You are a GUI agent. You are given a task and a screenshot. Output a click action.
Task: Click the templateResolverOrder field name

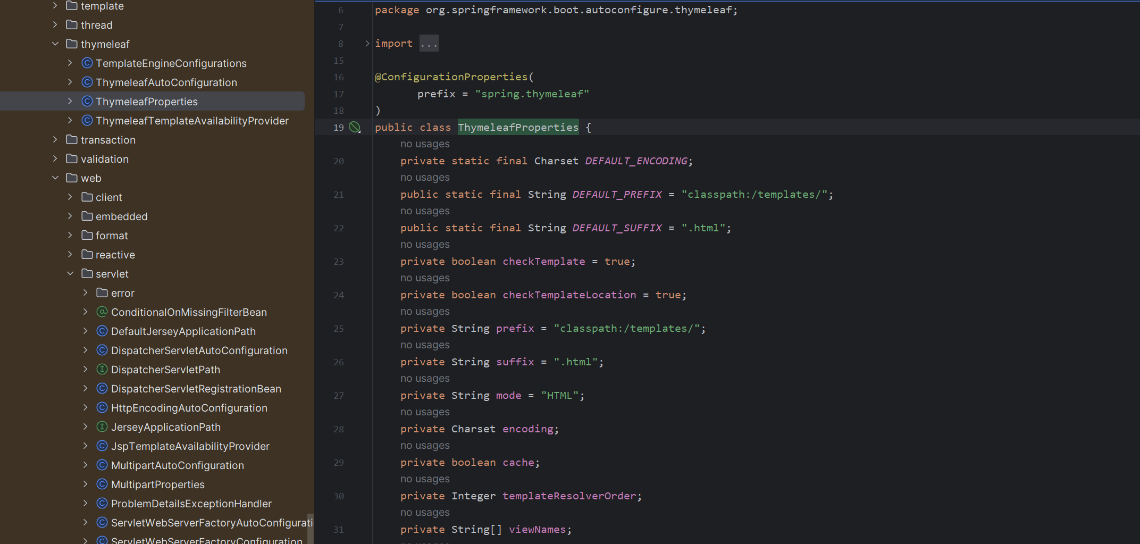[569, 496]
